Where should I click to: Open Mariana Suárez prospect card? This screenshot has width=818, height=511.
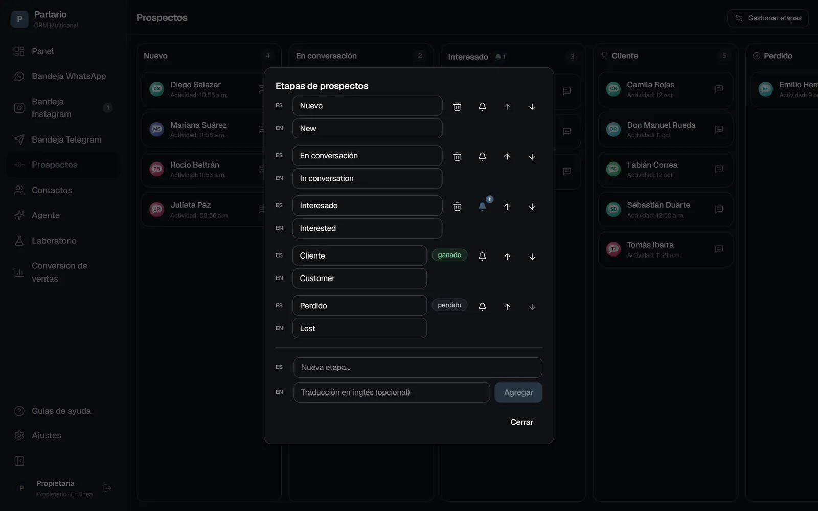click(203, 129)
